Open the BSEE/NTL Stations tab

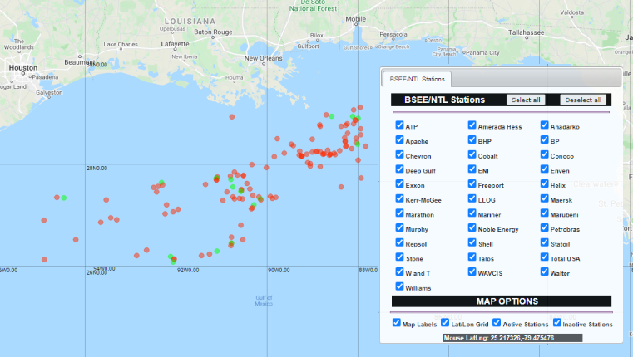(x=417, y=79)
